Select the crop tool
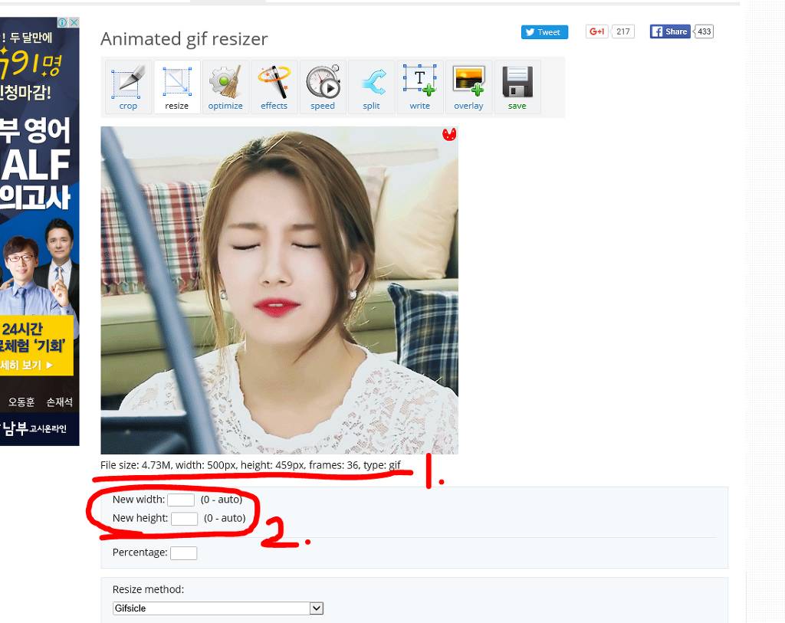785x623 pixels. 128,86
